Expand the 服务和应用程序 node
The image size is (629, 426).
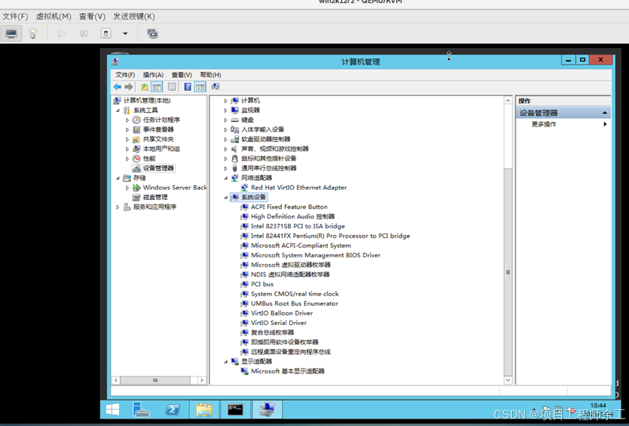coord(118,207)
